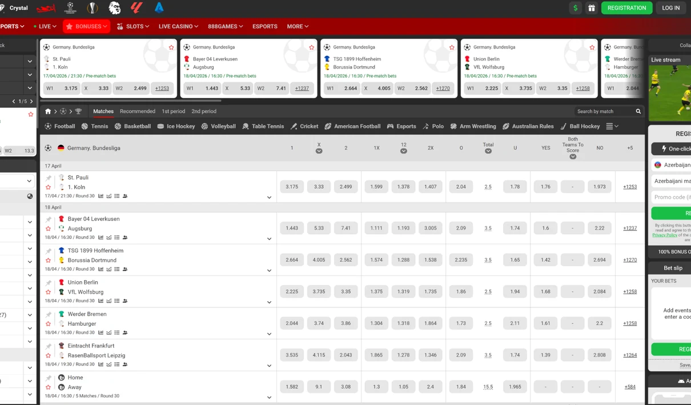Click the LOG IN button
This screenshot has width=691, height=405.
coord(670,8)
